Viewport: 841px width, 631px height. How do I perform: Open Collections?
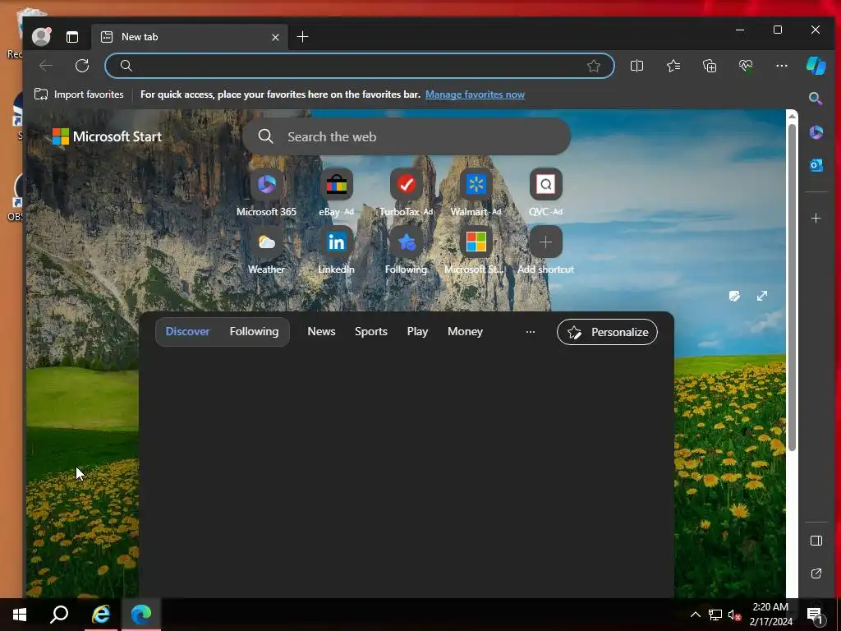(710, 66)
